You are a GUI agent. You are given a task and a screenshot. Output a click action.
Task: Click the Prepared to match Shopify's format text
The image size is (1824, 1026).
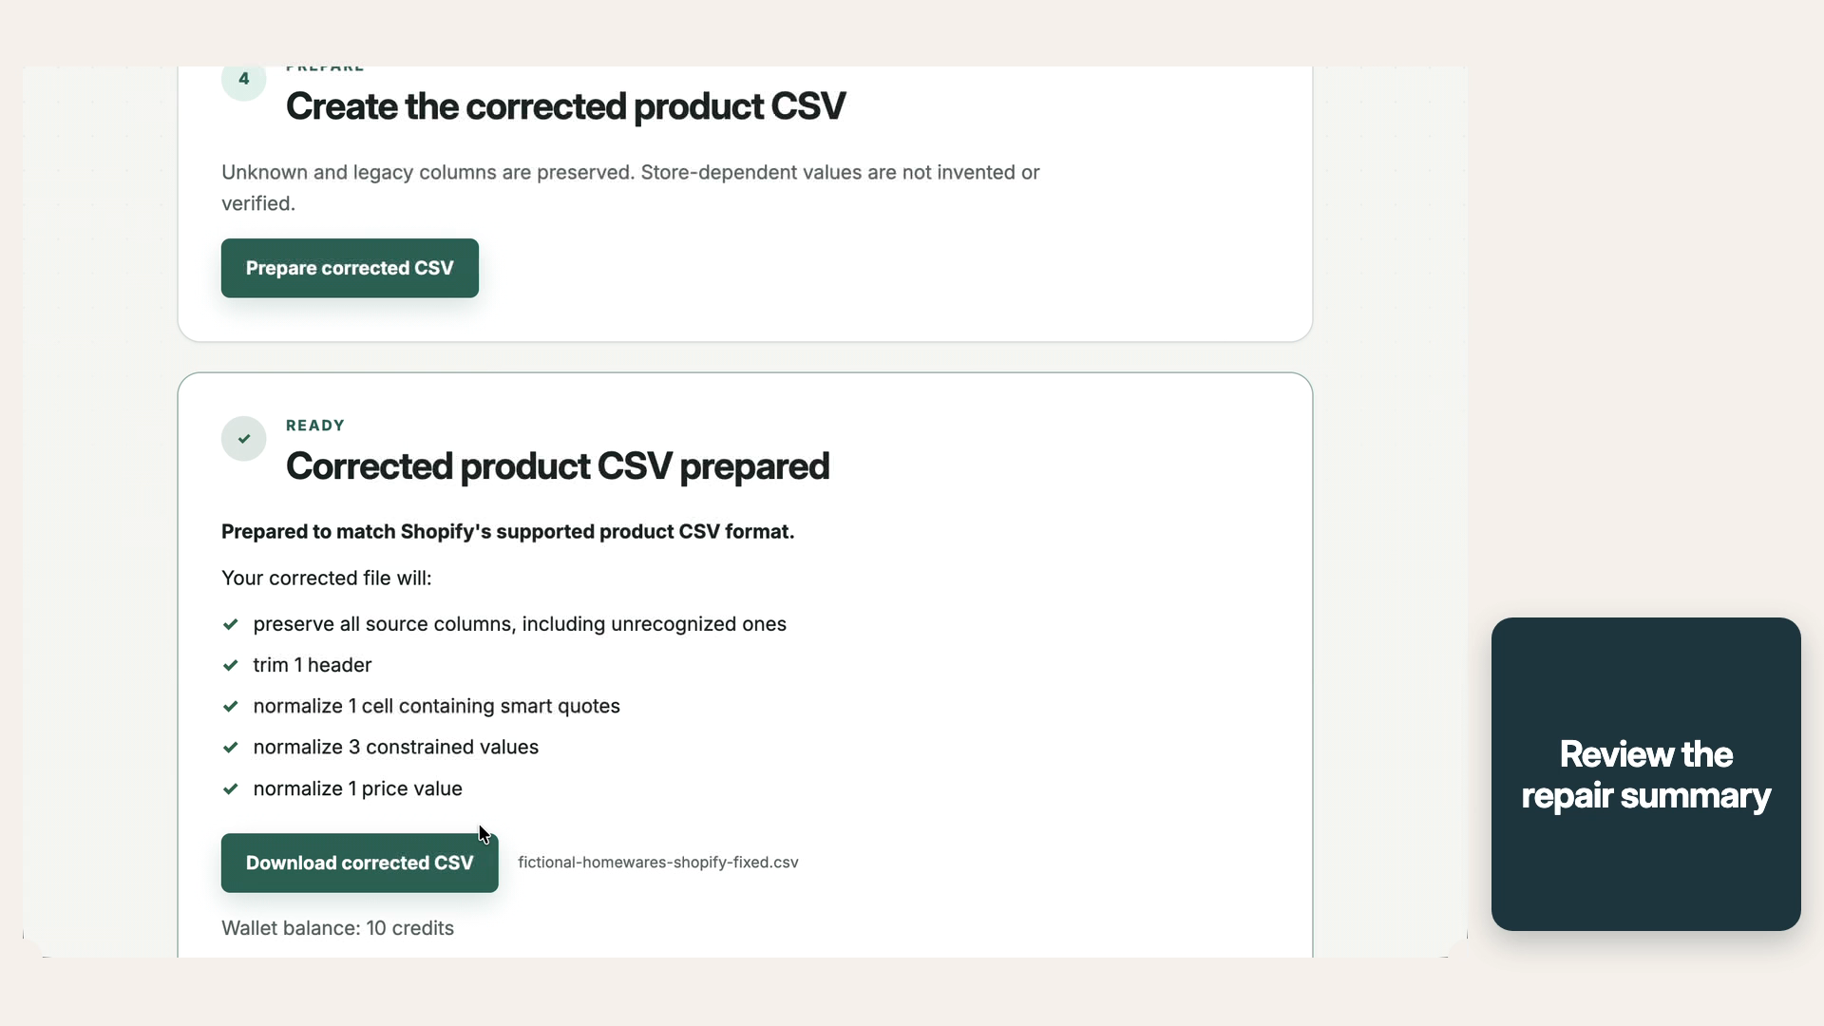click(x=507, y=532)
